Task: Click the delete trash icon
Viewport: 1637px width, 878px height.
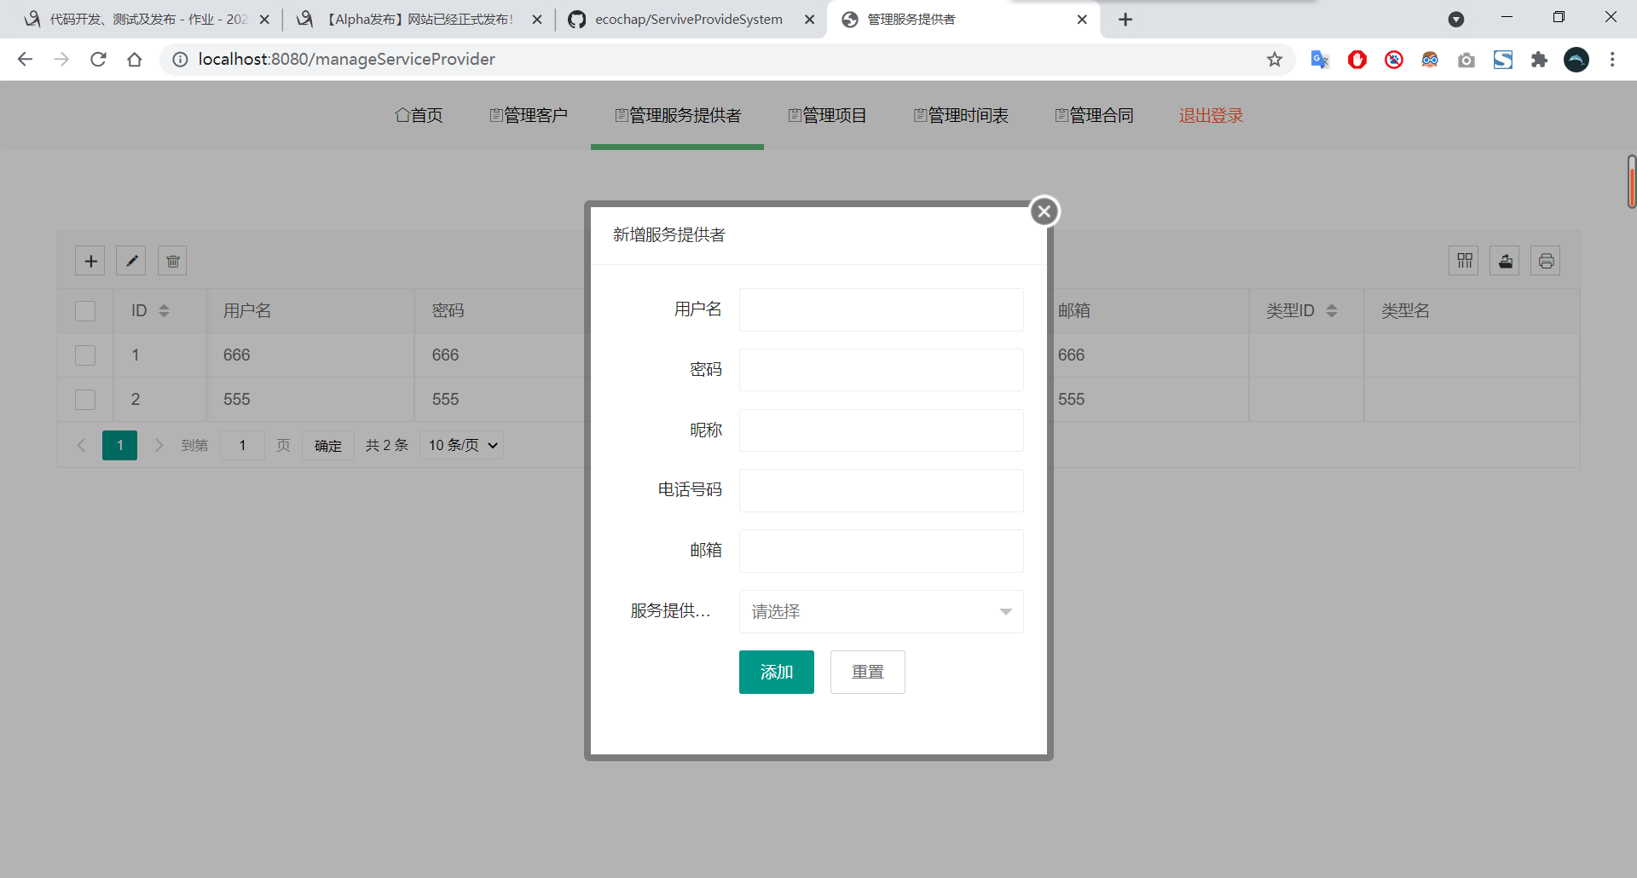Action: point(172,261)
